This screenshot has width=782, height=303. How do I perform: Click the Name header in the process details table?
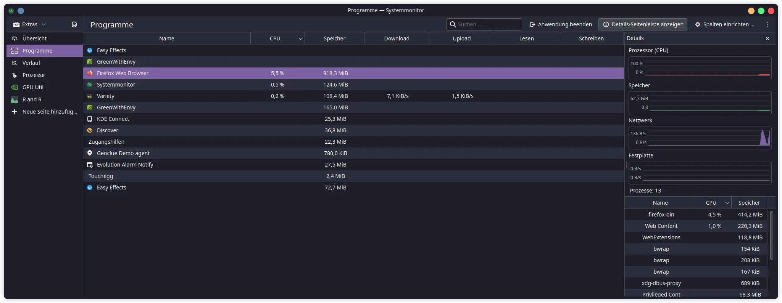tap(660, 203)
